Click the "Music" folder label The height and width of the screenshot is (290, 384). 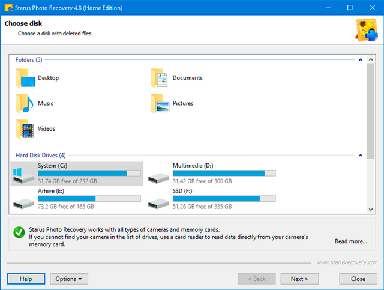46,103
